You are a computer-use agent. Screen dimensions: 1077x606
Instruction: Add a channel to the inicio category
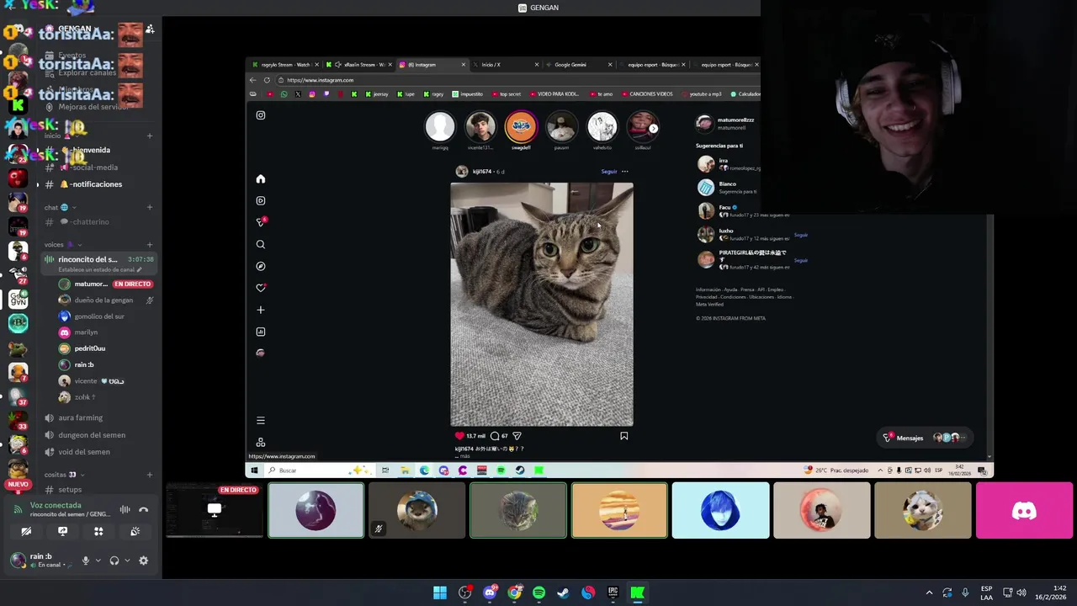(150, 136)
